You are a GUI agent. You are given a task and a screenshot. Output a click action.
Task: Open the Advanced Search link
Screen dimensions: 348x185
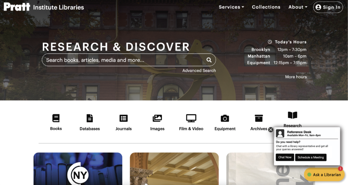point(199,70)
